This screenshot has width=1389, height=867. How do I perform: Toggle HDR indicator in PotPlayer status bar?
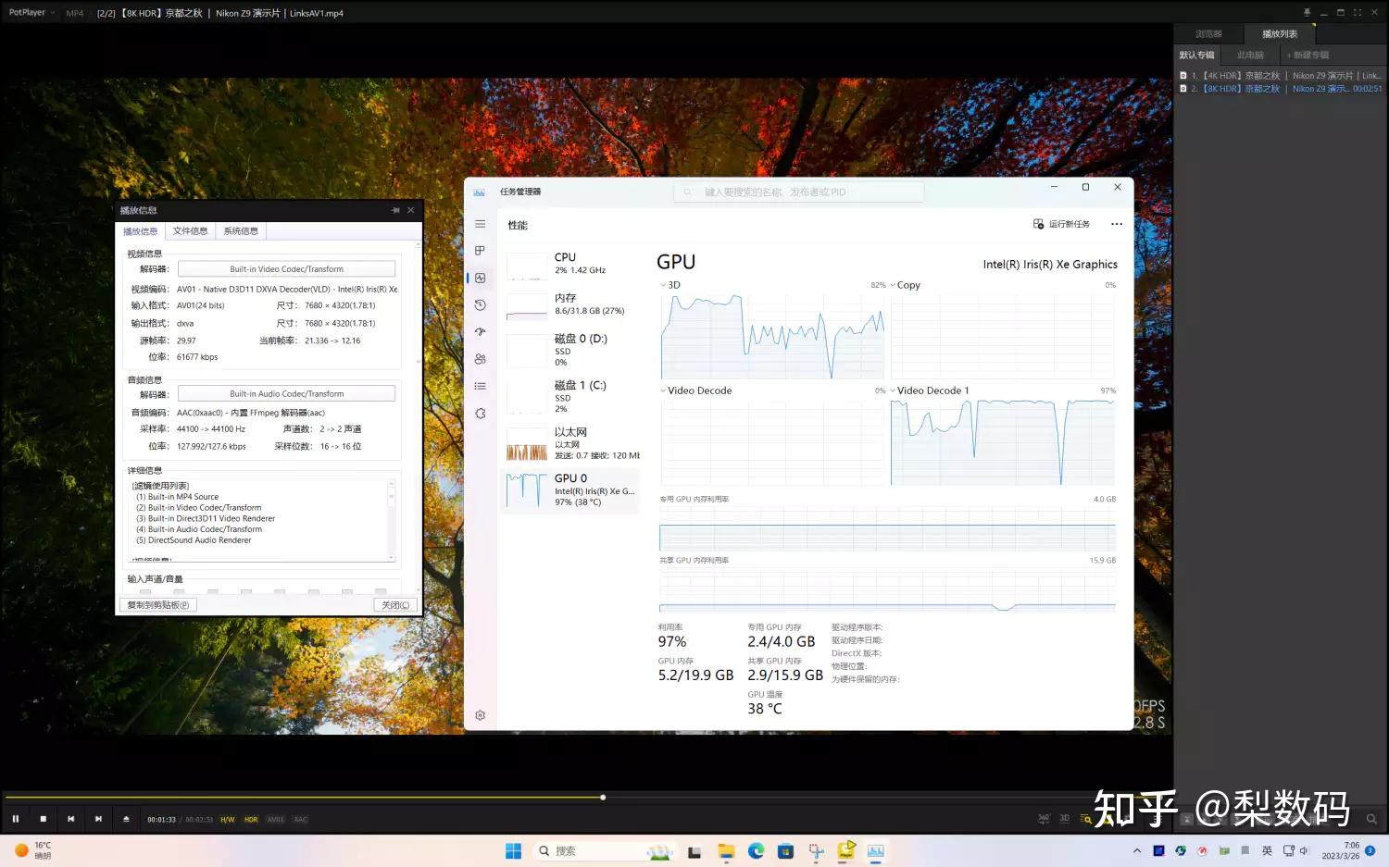(x=251, y=819)
